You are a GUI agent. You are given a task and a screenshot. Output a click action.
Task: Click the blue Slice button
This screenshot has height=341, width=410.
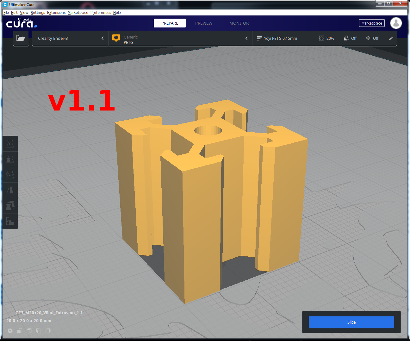click(351, 322)
